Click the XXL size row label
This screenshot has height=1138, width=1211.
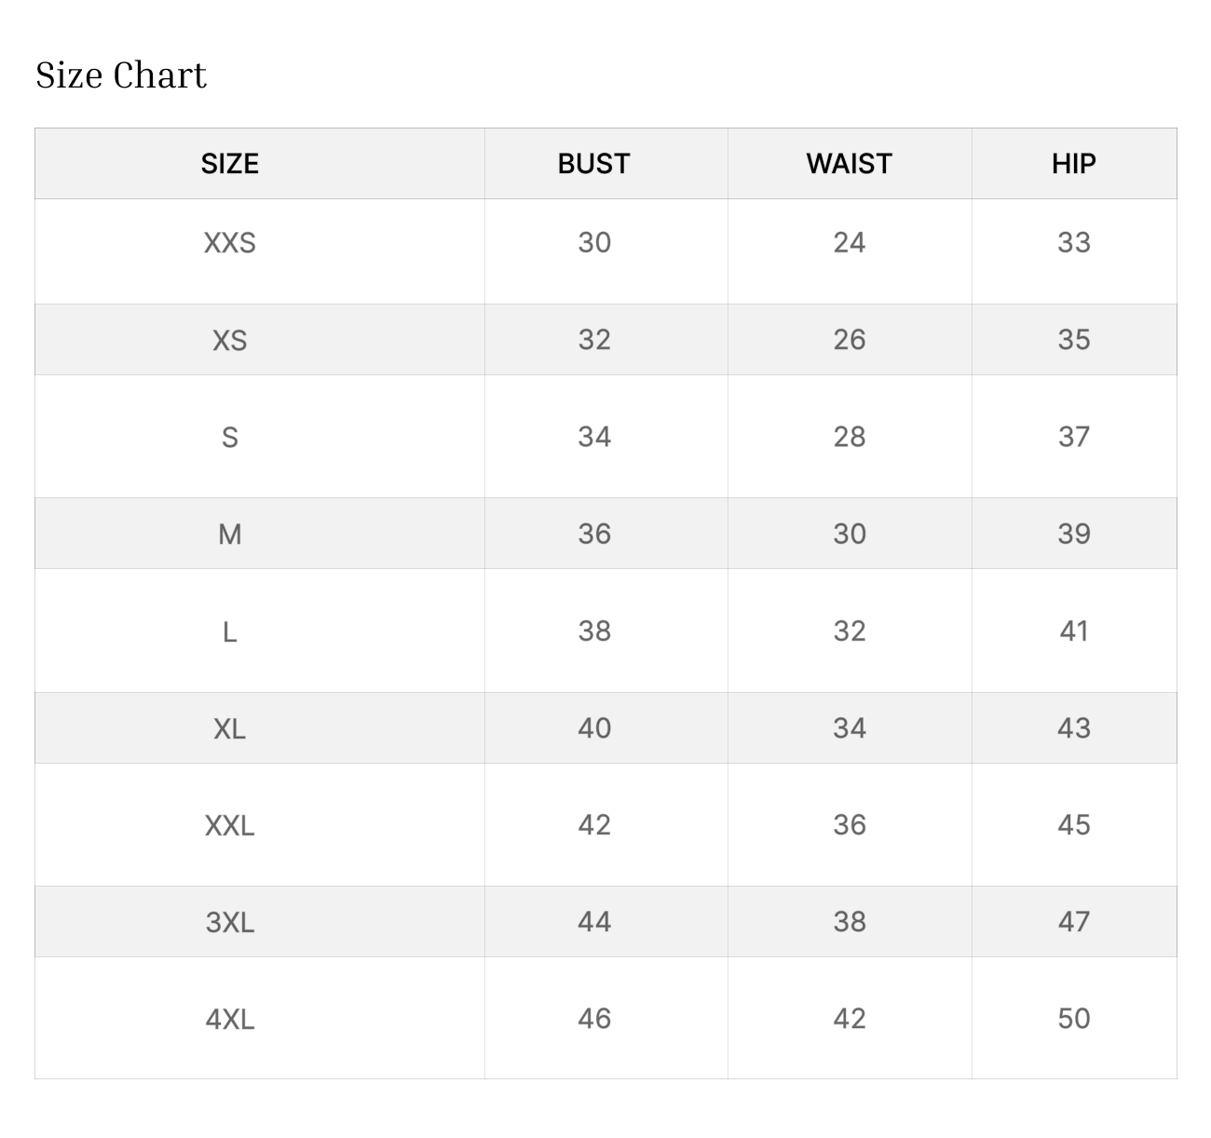click(229, 825)
